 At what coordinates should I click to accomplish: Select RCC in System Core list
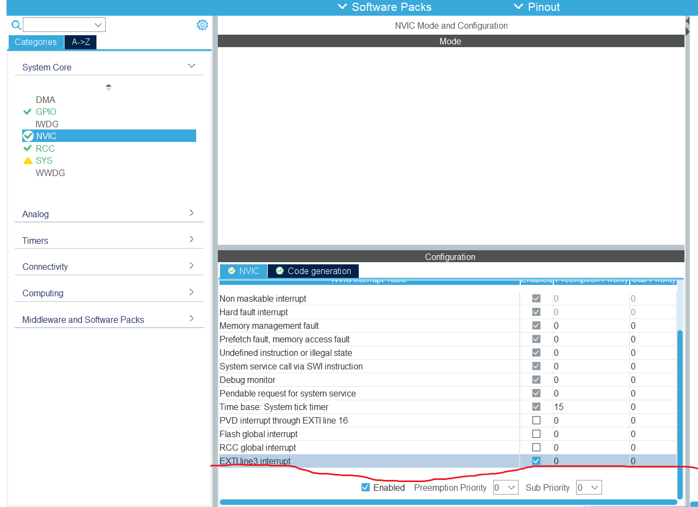(45, 148)
